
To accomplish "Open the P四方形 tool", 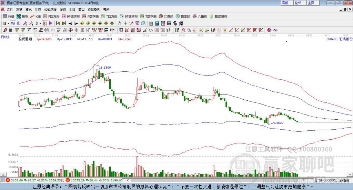I will pos(51,17).
